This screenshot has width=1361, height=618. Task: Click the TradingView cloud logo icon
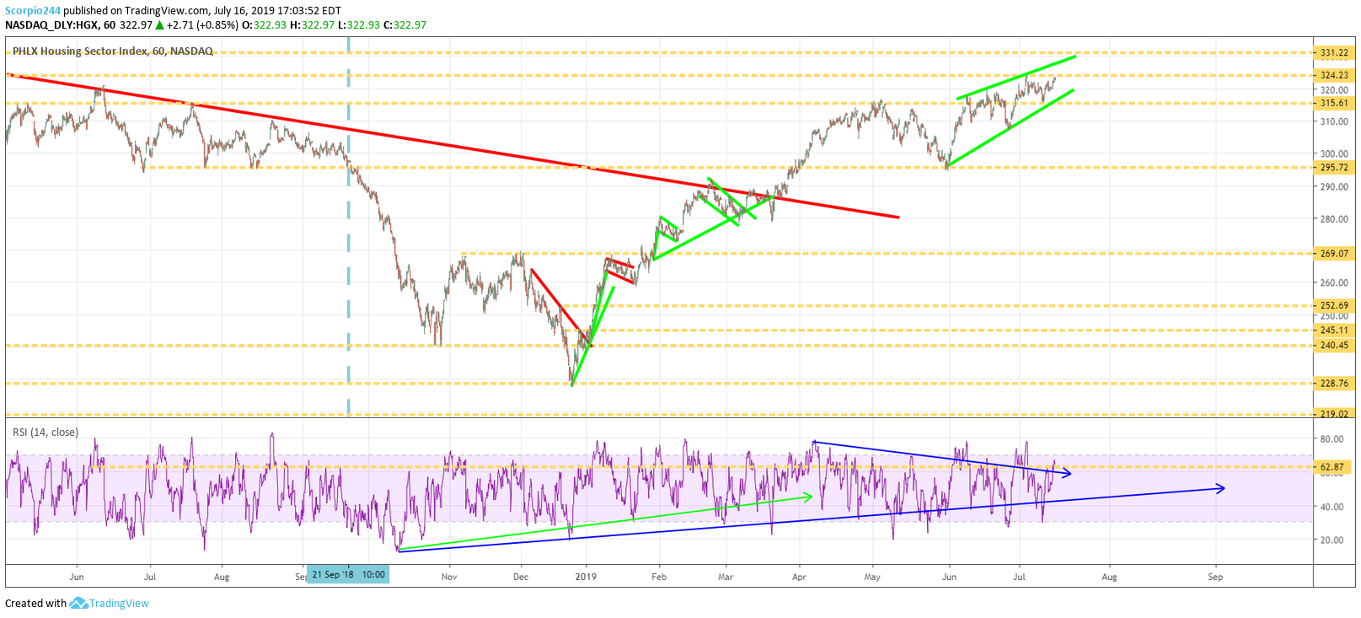78,603
